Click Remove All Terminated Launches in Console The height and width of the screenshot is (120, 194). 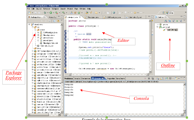pos(153,78)
